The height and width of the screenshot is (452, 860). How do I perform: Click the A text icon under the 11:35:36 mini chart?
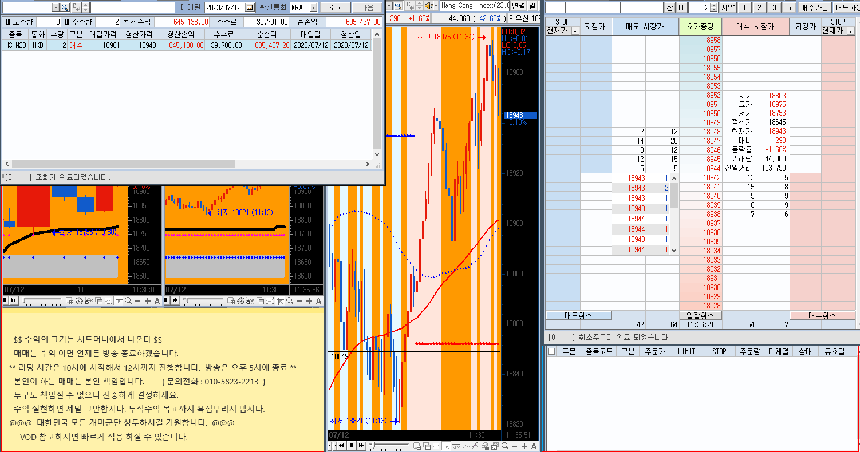coord(318,300)
